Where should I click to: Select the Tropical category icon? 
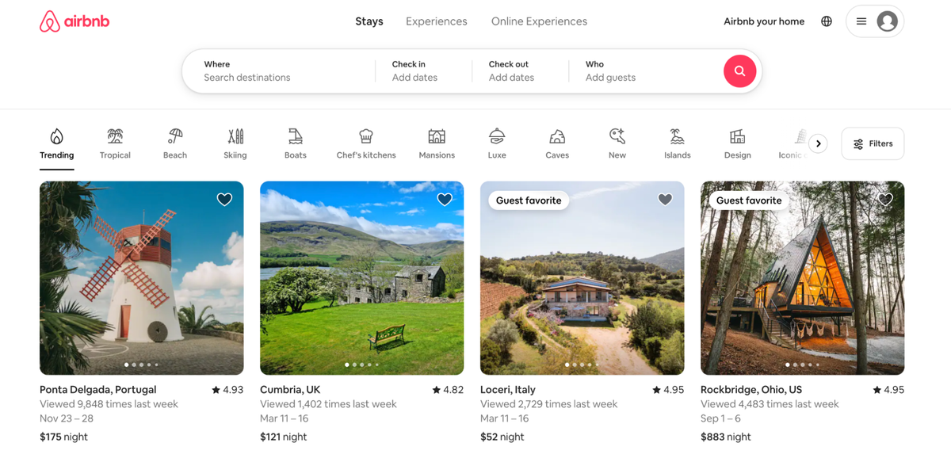pos(115,136)
